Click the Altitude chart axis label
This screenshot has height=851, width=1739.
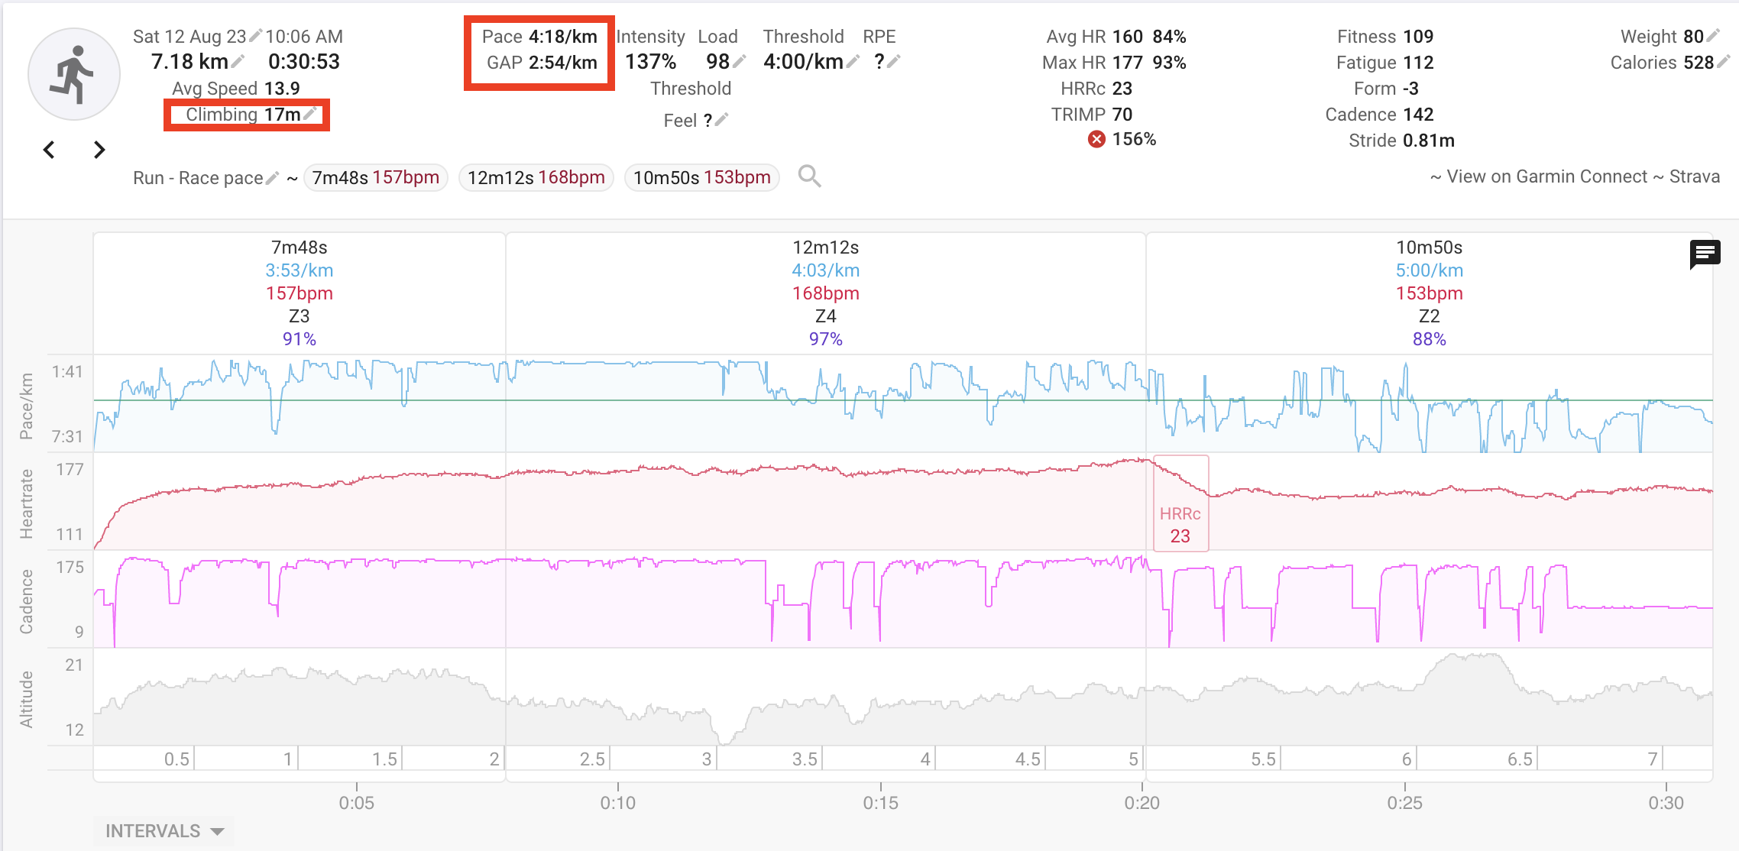26,699
